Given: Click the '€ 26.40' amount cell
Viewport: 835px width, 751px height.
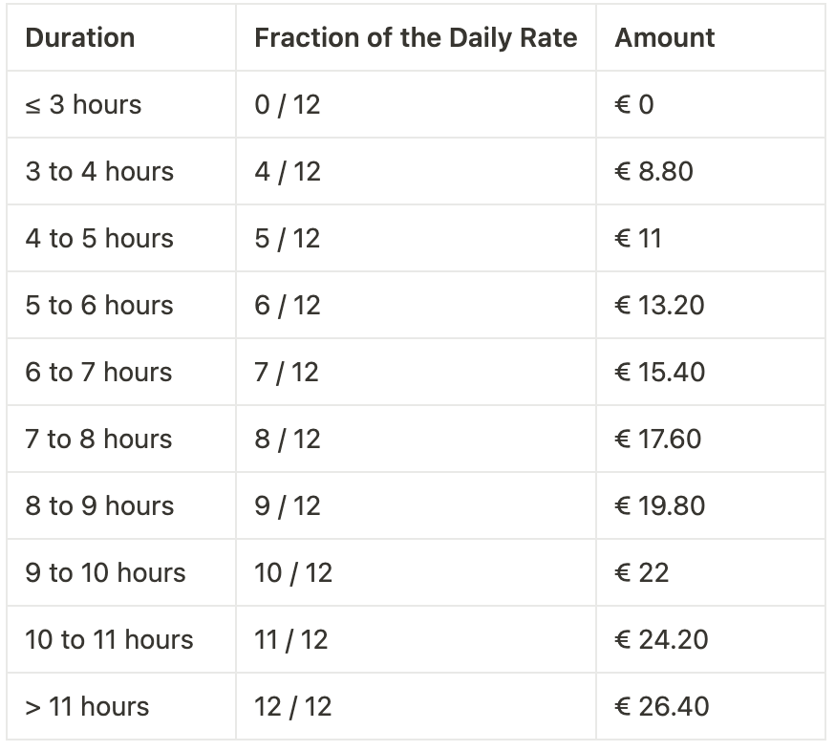Looking at the screenshot, I should tap(711, 706).
